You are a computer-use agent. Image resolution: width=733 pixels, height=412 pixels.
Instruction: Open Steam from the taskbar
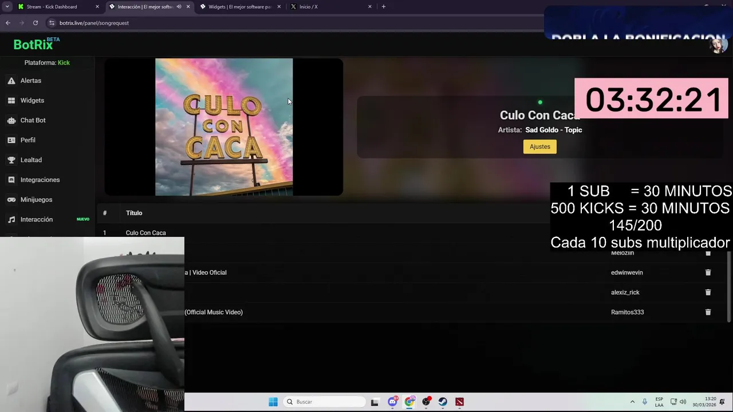(443, 402)
